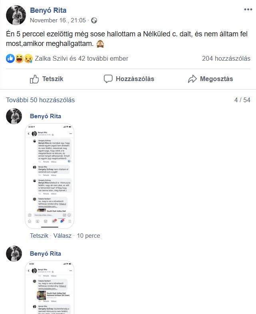Click Válasz to reply to first comment
This screenshot has width=256, height=314.
click(x=62, y=236)
